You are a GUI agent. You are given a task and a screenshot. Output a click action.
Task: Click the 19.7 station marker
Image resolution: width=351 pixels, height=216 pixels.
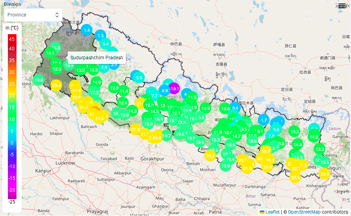click(166, 135)
